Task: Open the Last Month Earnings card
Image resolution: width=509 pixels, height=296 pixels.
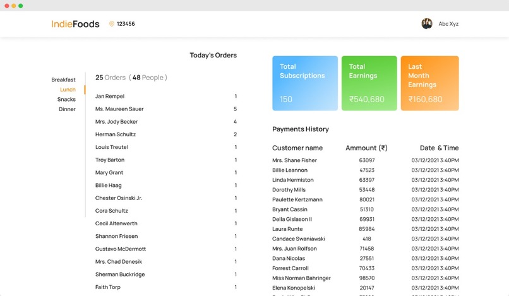Action: (x=430, y=83)
